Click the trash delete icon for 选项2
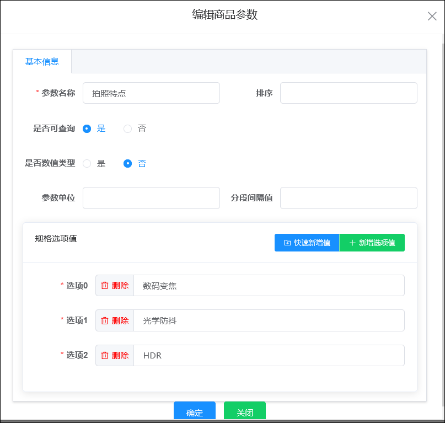445x423 pixels. click(x=105, y=356)
